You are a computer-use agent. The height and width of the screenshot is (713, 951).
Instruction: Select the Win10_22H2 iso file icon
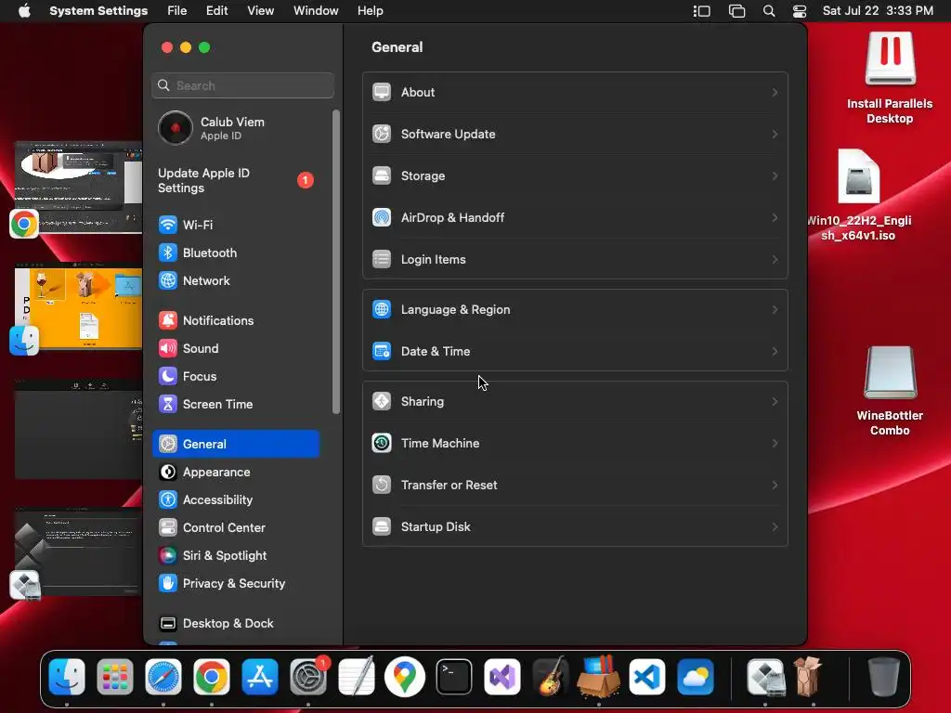tap(859, 176)
